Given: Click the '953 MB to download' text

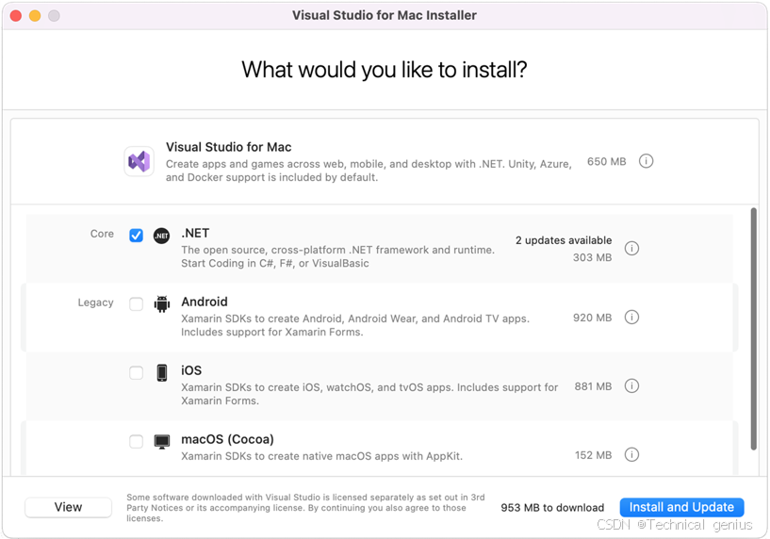Looking at the screenshot, I should point(552,508).
